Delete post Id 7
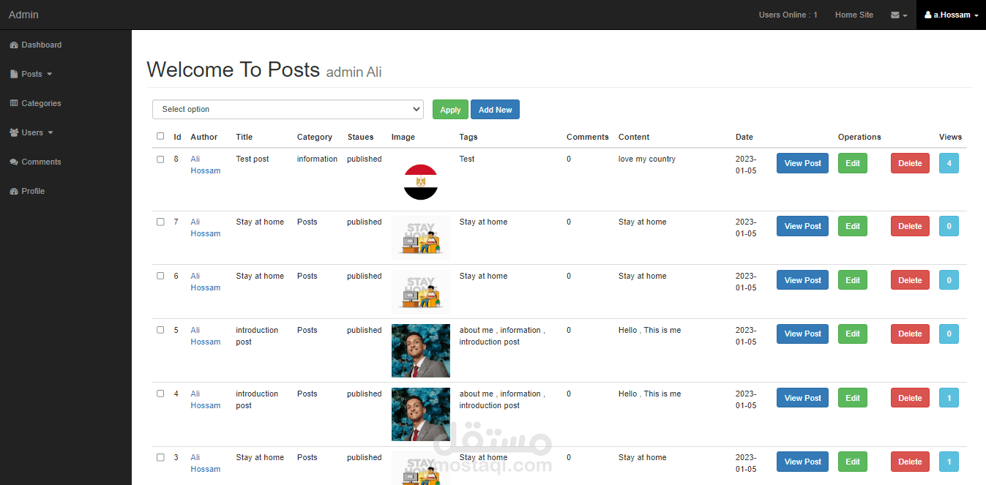This screenshot has width=986, height=485. [x=910, y=226]
